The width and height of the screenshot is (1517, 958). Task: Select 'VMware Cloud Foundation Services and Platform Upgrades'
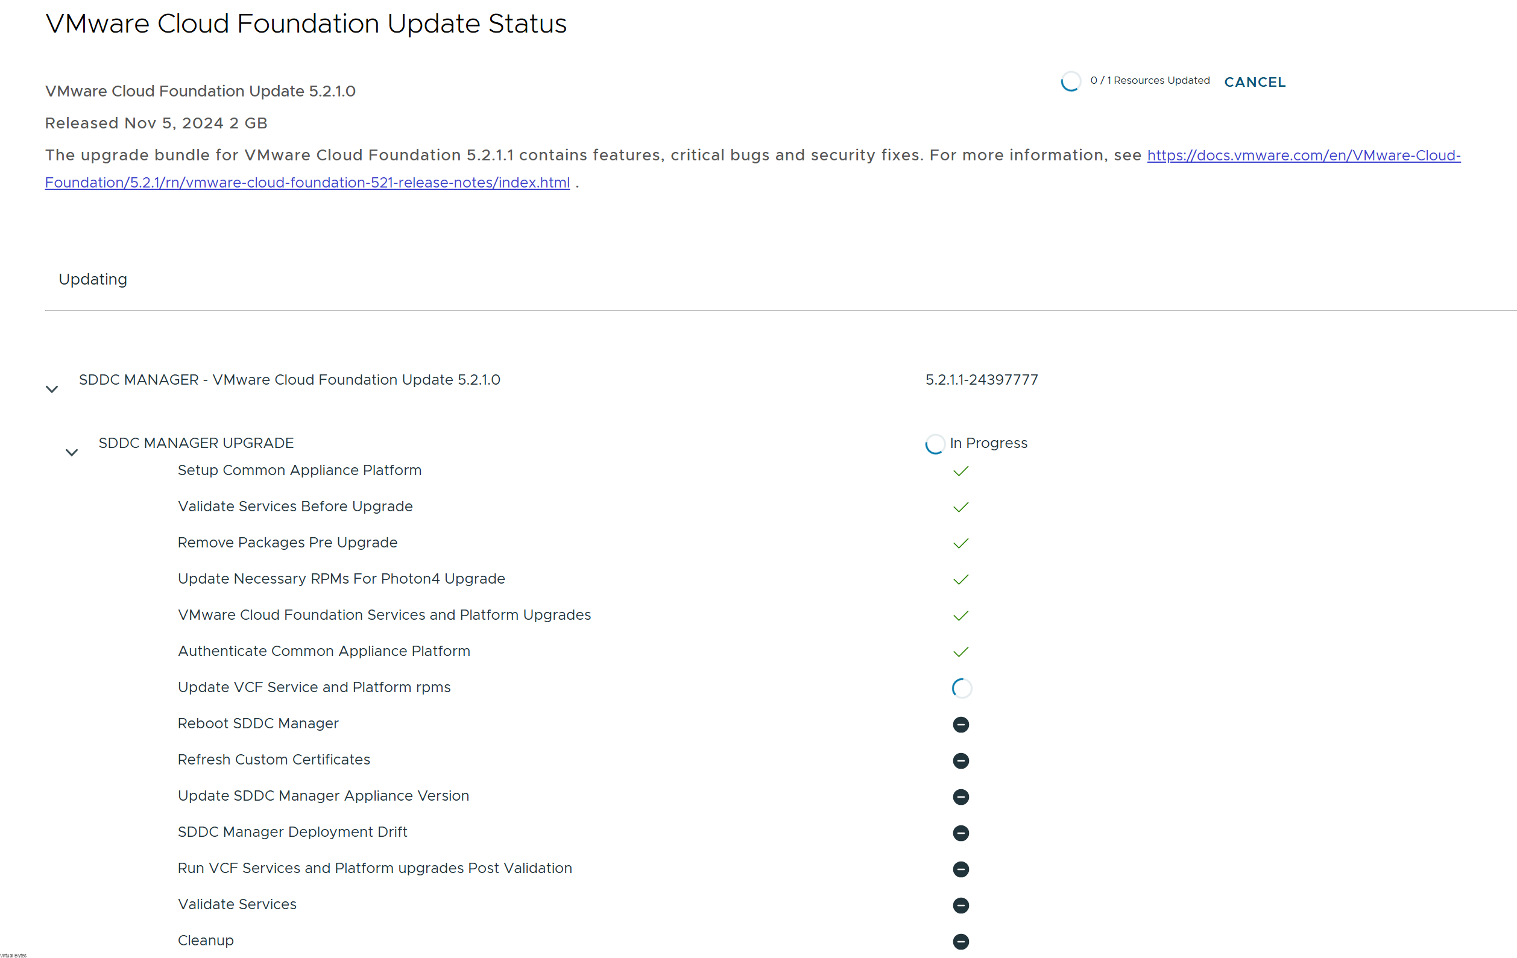coord(384,615)
